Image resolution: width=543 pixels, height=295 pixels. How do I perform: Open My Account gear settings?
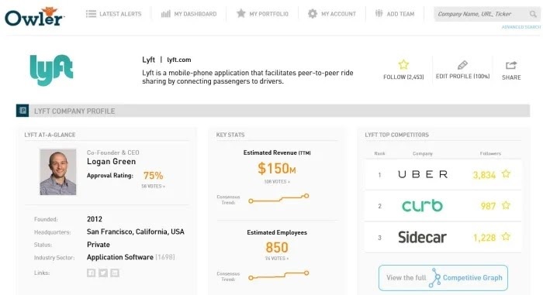point(332,14)
